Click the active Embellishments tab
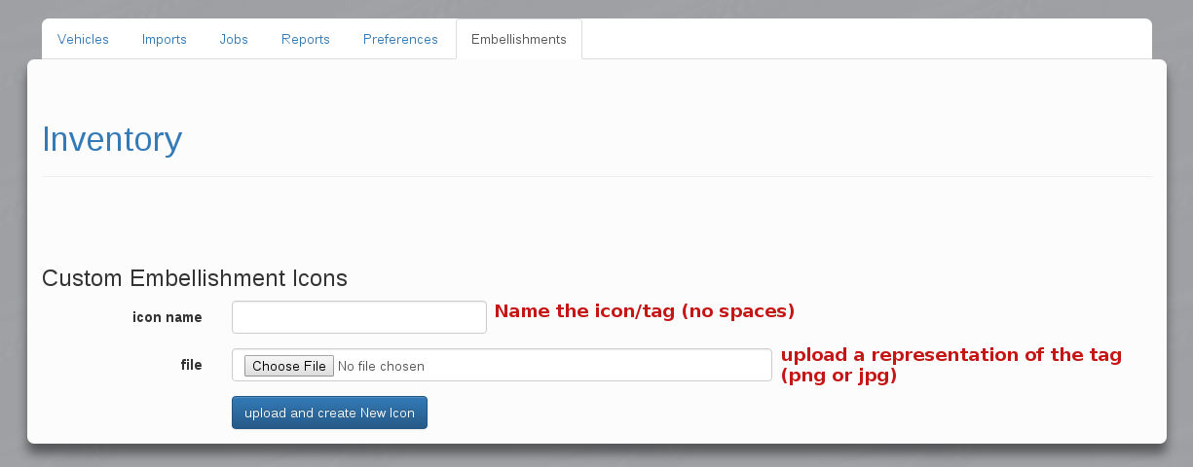 click(x=518, y=40)
